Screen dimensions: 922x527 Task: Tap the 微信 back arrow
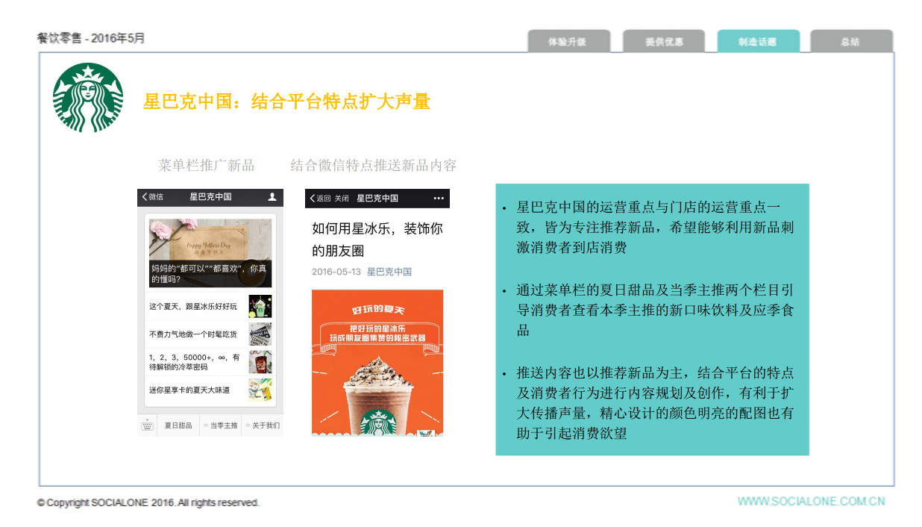click(x=144, y=197)
